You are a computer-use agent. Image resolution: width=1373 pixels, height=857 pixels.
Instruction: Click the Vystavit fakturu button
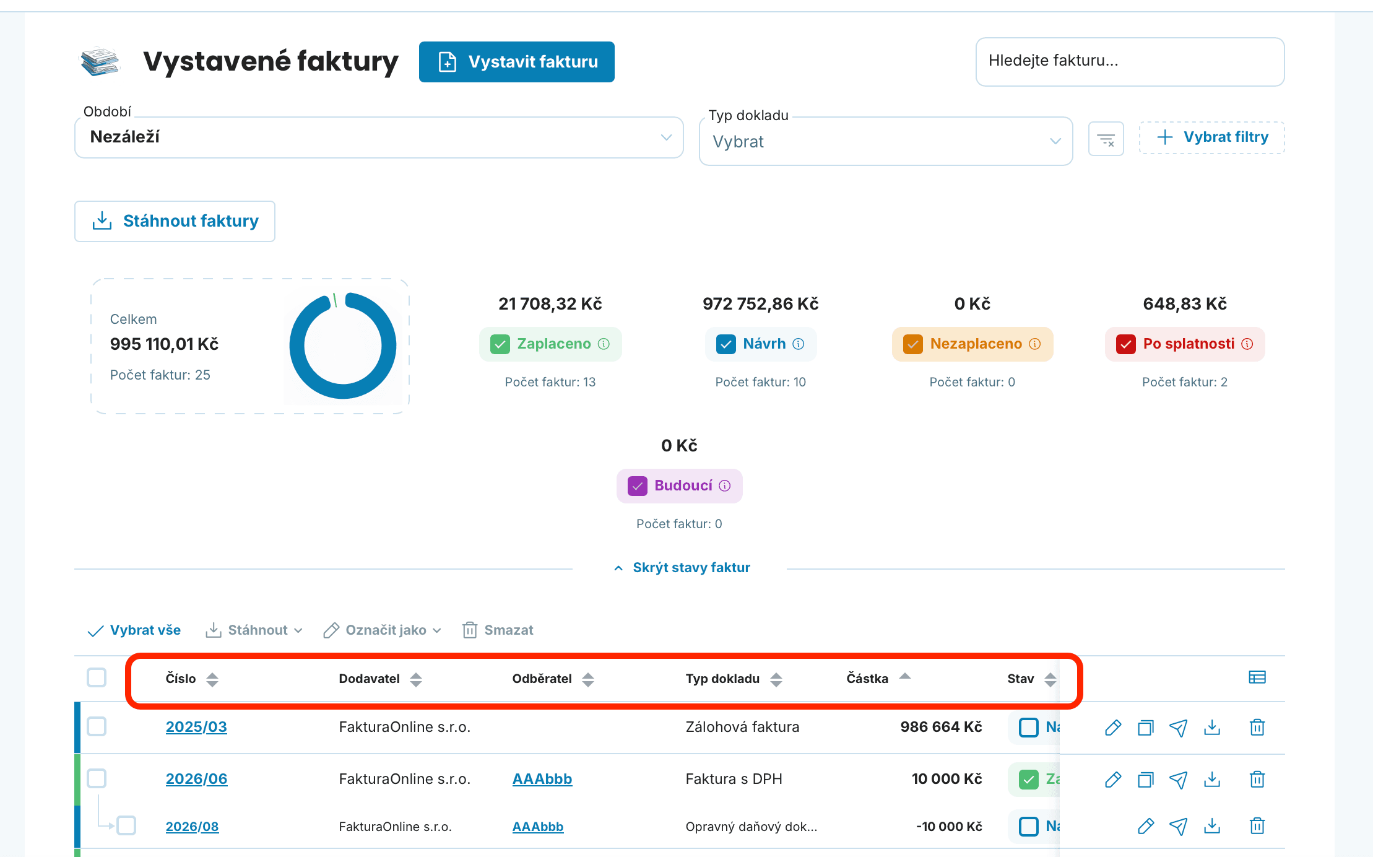click(517, 62)
